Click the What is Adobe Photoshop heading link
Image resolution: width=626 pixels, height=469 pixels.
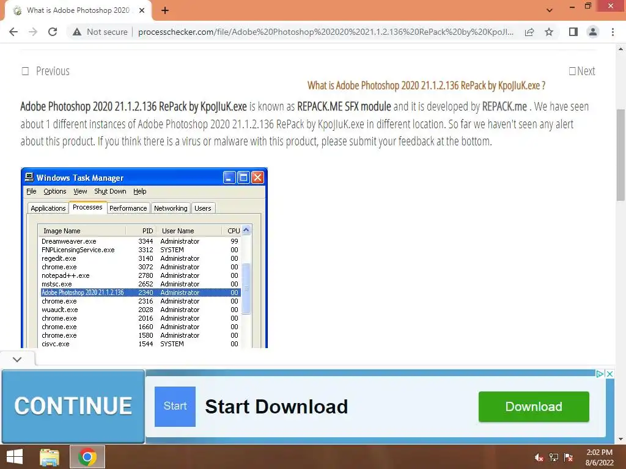(426, 85)
